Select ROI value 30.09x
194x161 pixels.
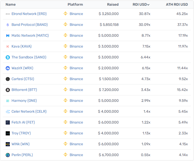[144, 25]
